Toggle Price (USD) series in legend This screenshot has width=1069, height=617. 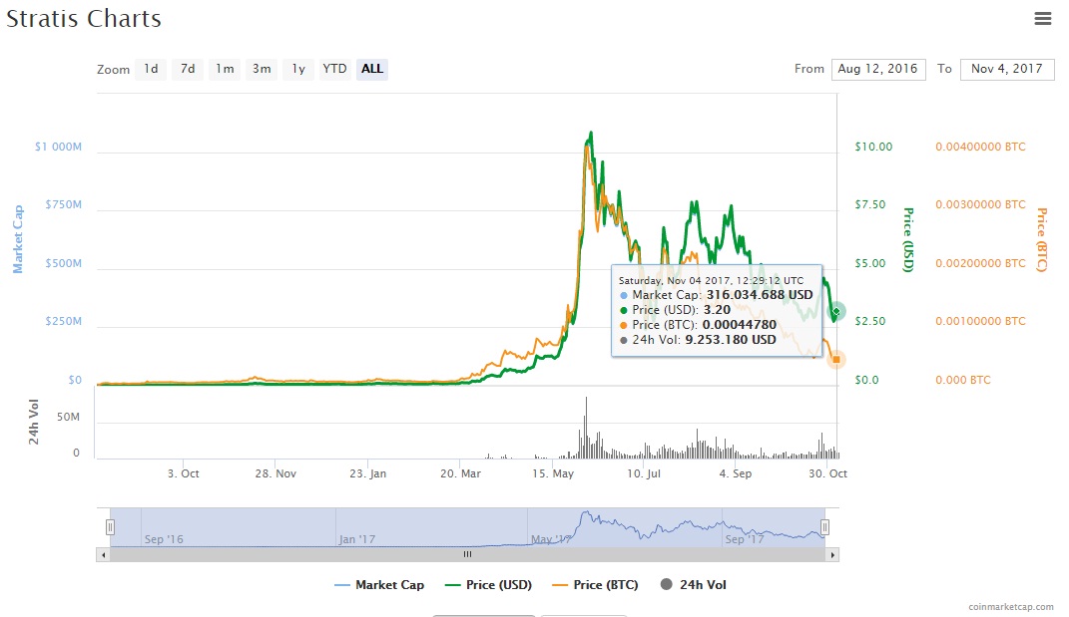[488, 585]
